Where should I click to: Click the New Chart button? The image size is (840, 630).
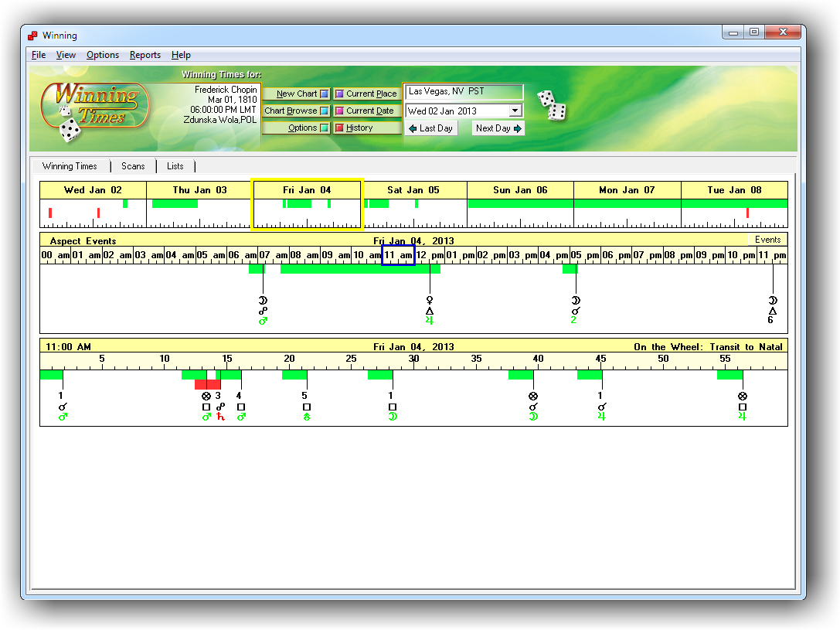[x=296, y=94]
